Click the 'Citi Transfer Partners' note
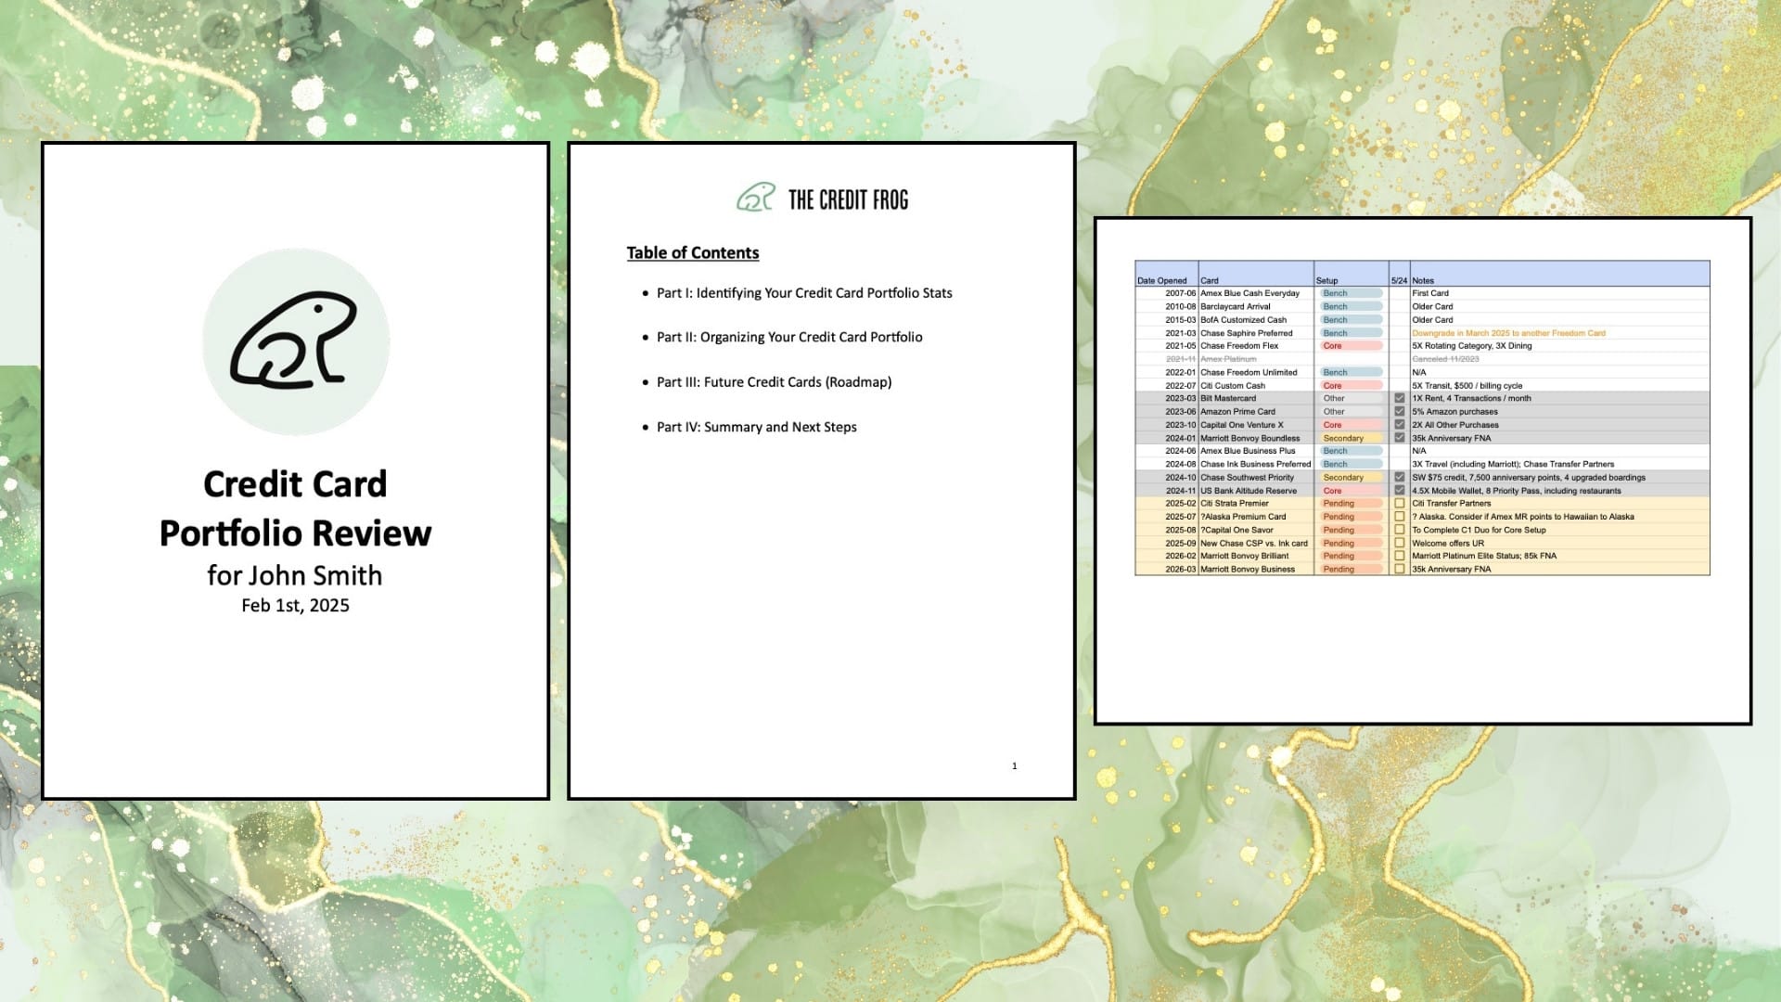The height and width of the screenshot is (1002, 1781). coord(1452,503)
